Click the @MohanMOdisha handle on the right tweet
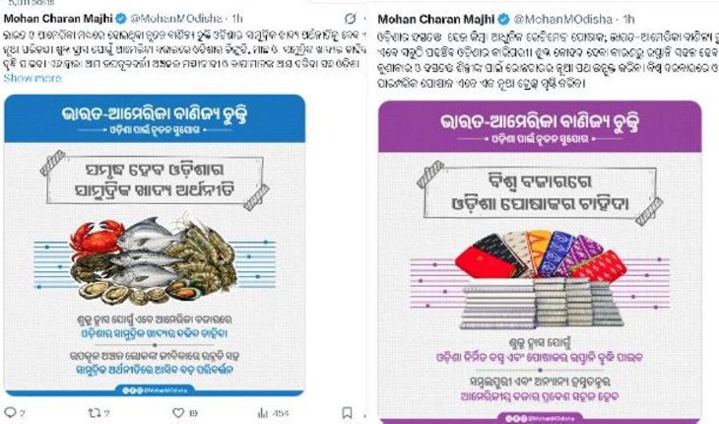Screen dimensions: 719x424 [x=562, y=20]
